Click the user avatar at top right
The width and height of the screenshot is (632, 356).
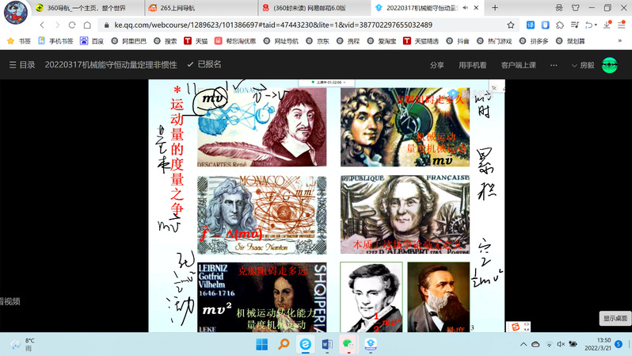pos(609,65)
